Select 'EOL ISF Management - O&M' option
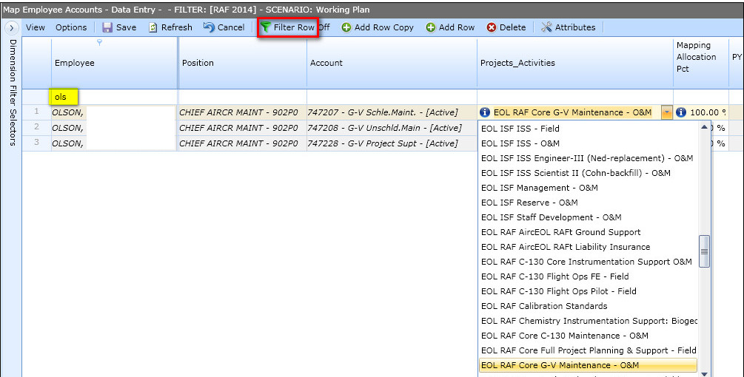Viewport: 744px width, 377px height. 589,188
